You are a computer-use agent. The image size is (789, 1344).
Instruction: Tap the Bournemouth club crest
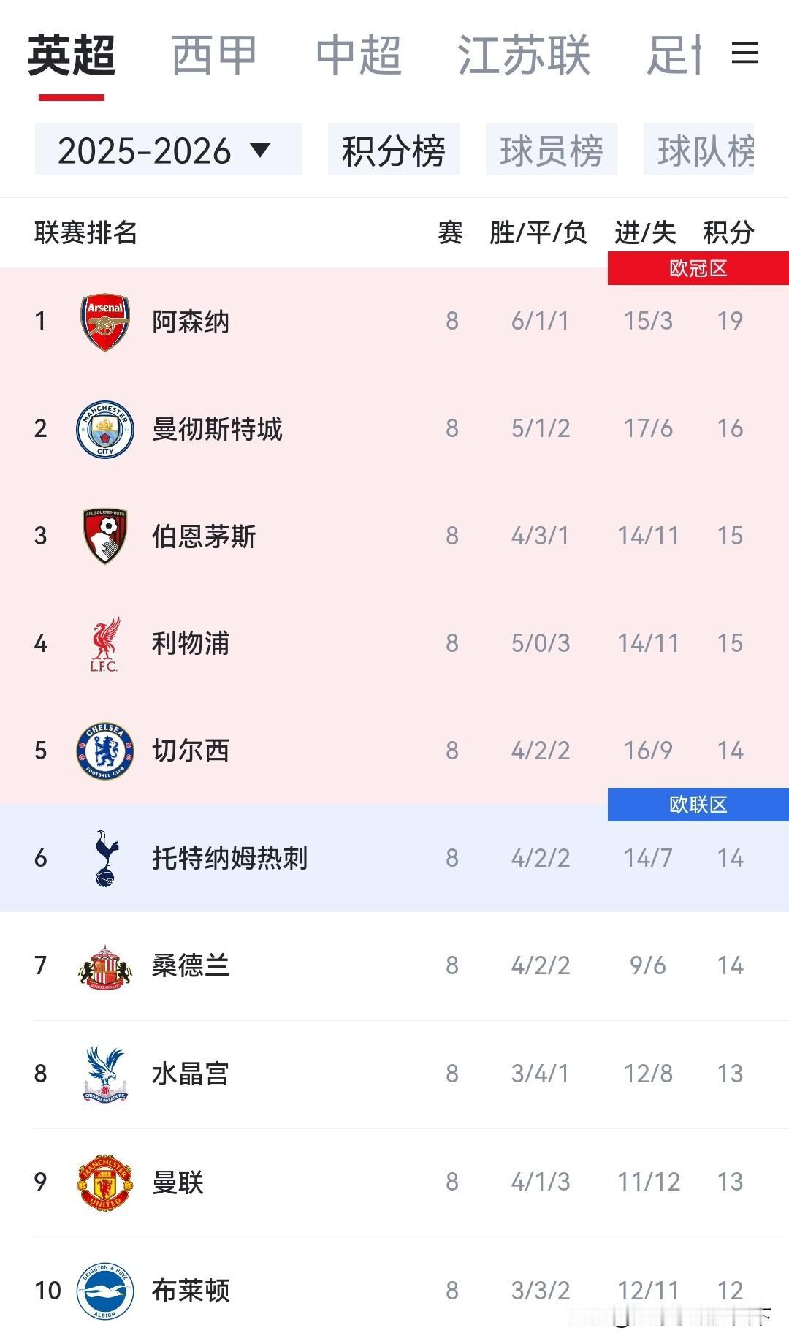point(105,536)
